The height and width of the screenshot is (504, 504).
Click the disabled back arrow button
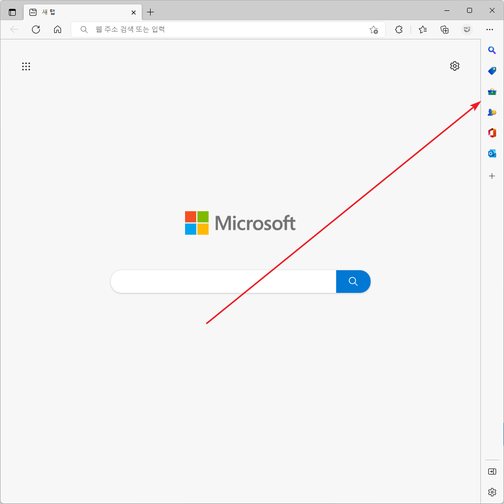[14, 30]
